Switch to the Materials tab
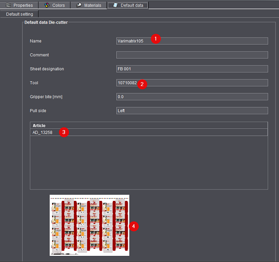The width and height of the screenshot is (279, 262). 89,5
